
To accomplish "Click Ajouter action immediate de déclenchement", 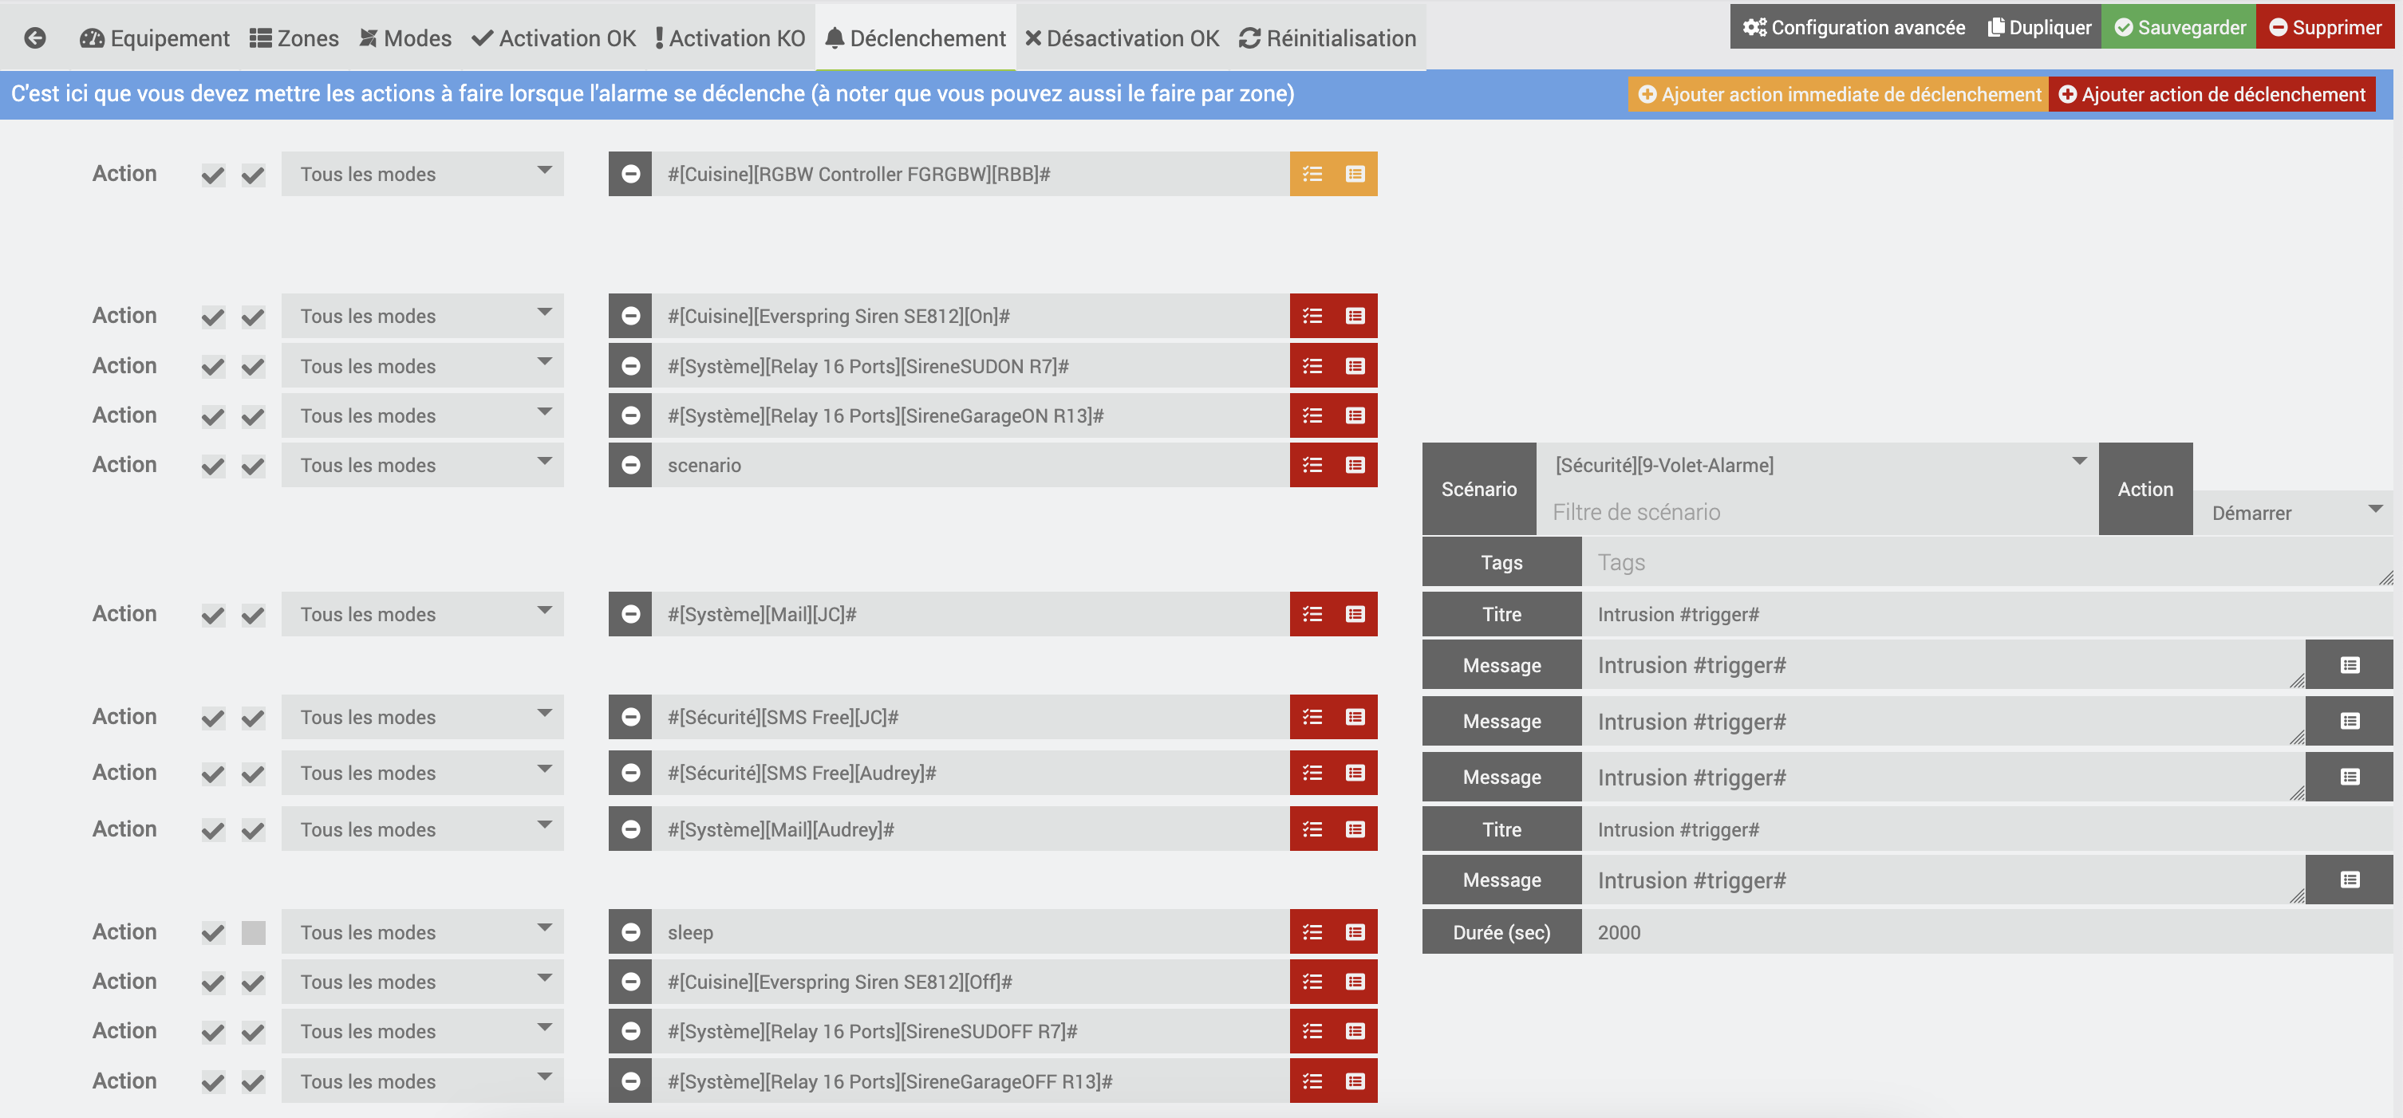I will (1839, 94).
